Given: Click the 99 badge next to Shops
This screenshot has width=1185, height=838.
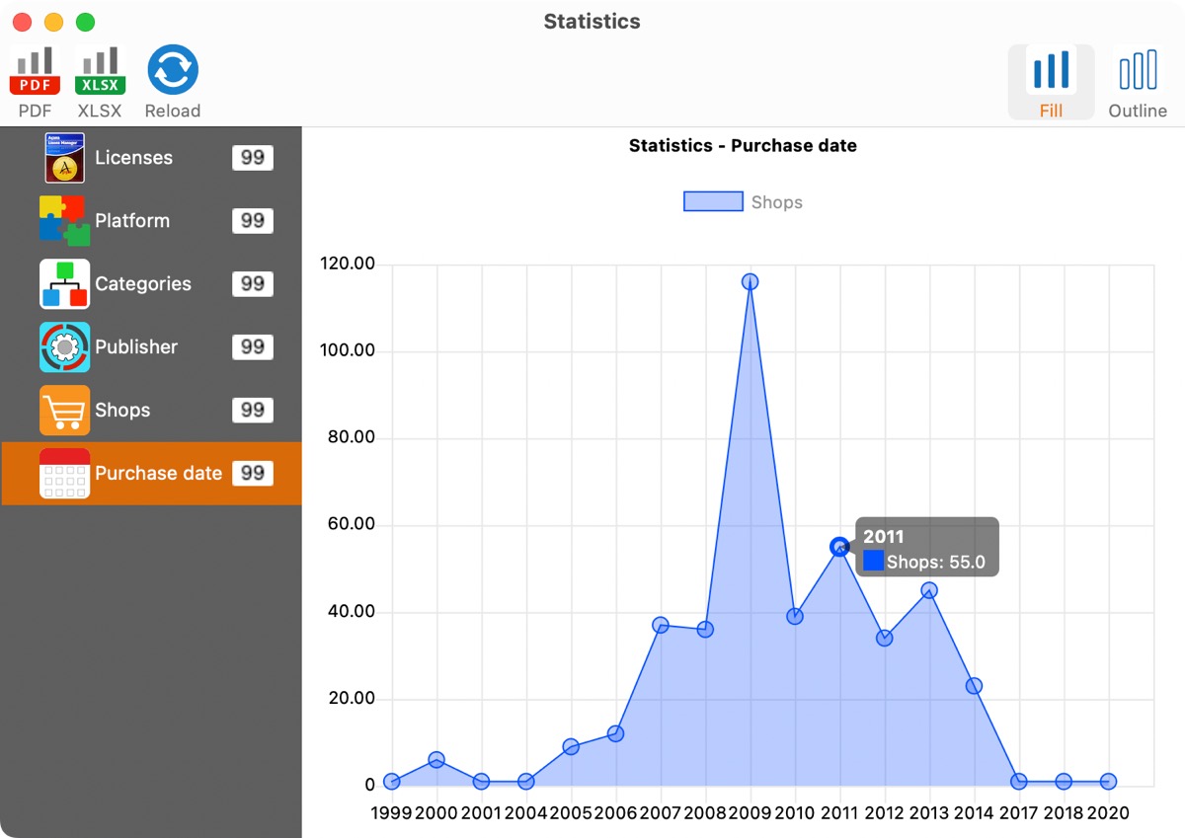Looking at the screenshot, I should [x=253, y=410].
